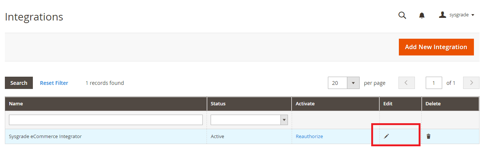Screen dimensions: 484x150
Task: Open the Status filter dropdown
Action: click(249, 120)
